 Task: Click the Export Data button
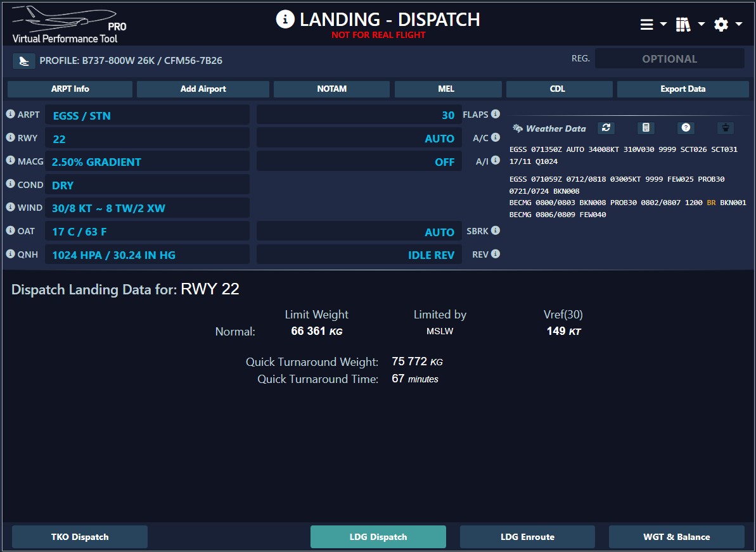[x=682, y=89]
